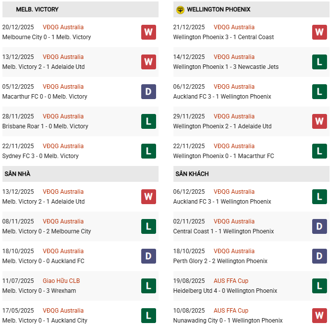Screen dimensions: 330x328
Task: Click the W badge for Nunawading City 0 - 1 Wellington Phoenix
Action: (x=319, y=316)
